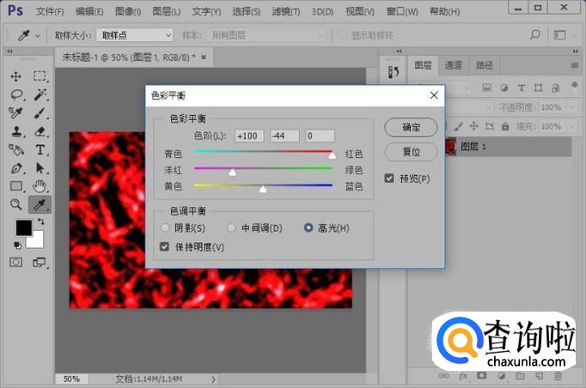Select the Horizontal Type tool

tap(40, 149)
